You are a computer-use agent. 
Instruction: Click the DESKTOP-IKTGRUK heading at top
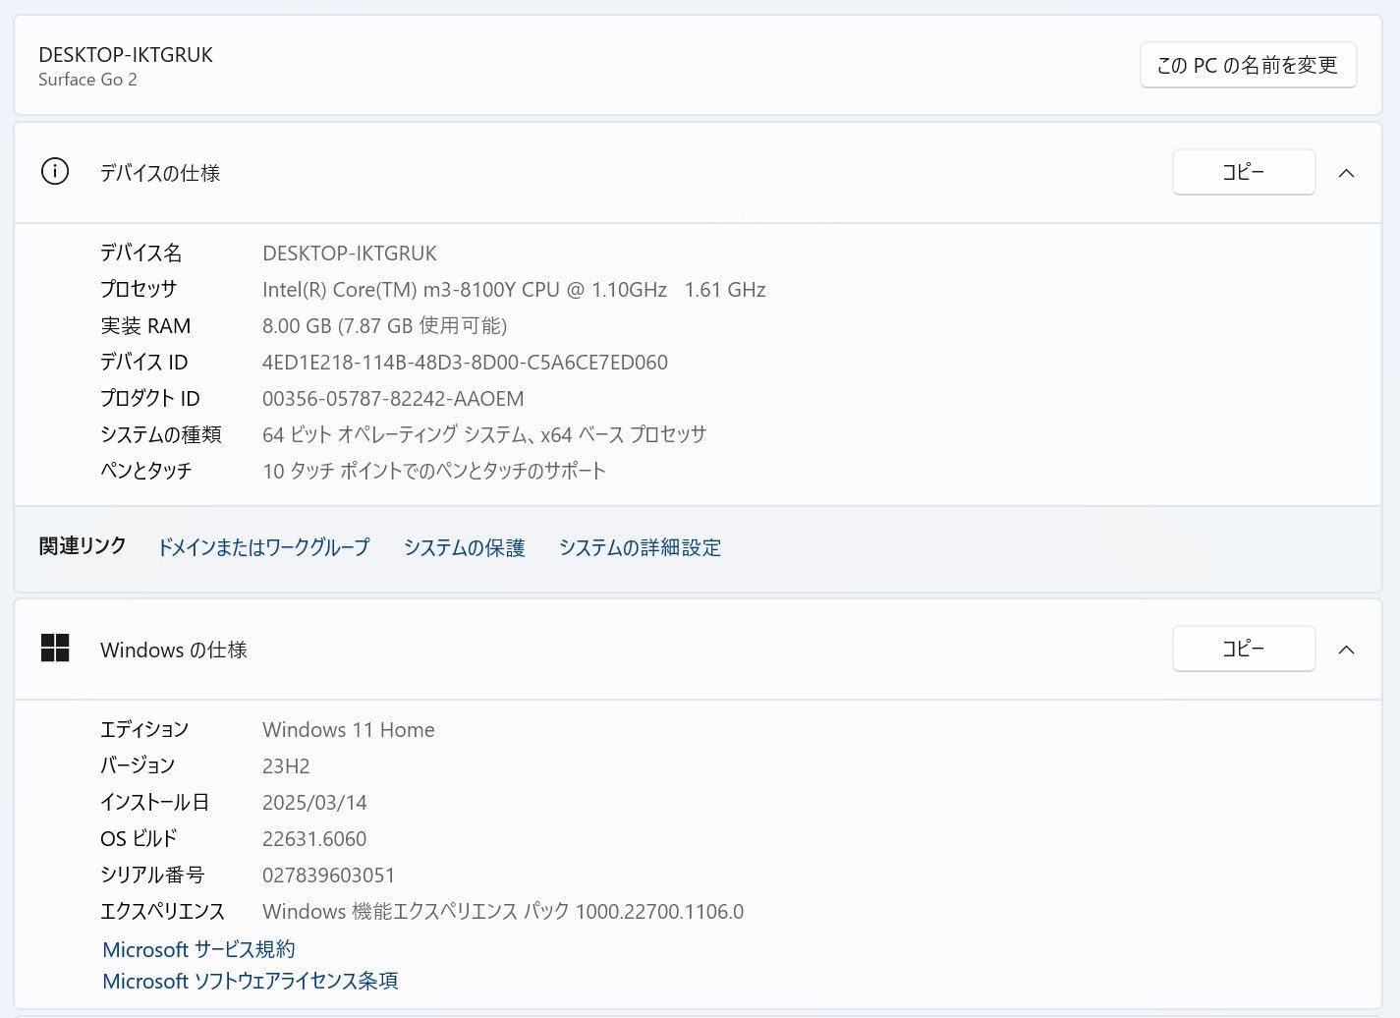point(126,55)
